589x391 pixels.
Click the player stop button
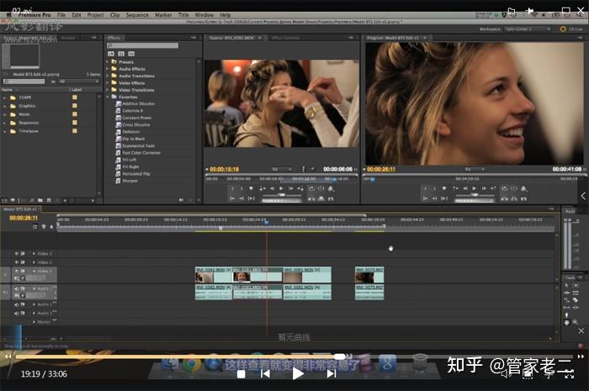241,373
